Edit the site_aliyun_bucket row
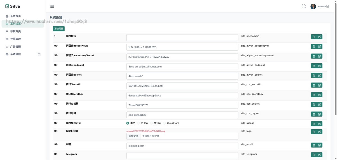The height and width of the screenshot is (160, 337). 320,75
